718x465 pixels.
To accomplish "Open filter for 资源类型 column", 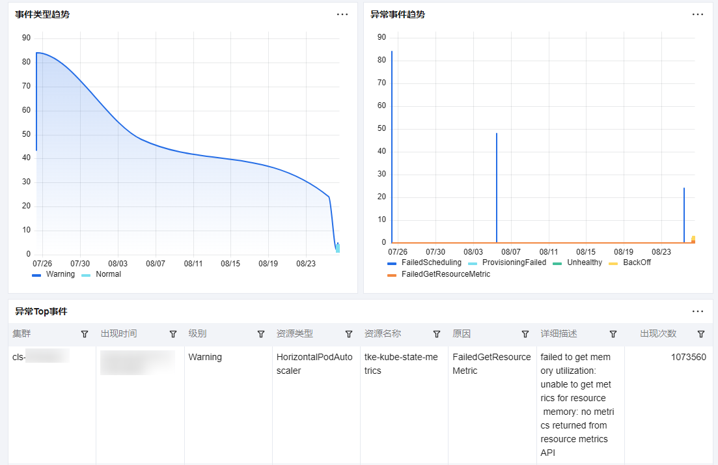I will click(x=349, y=334).
